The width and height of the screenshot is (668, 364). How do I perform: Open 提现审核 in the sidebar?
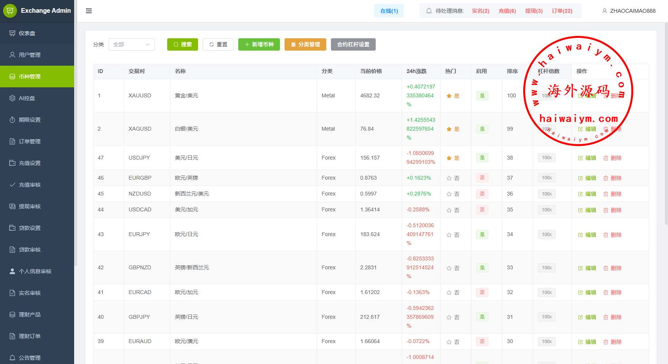(x=37, y=206)
